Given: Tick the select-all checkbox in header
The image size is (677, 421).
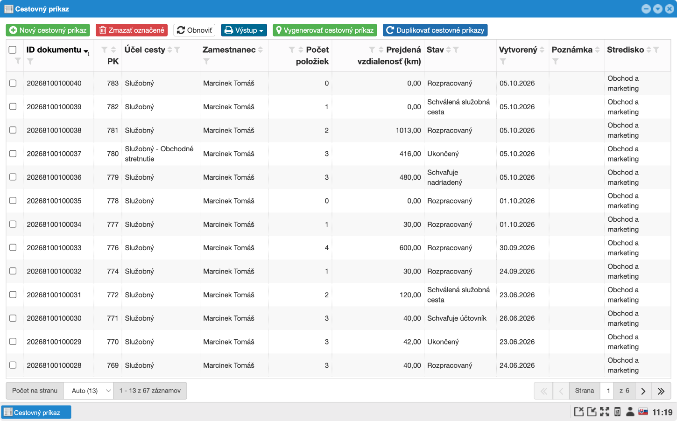Looking at the screenshot, I should [13, 49].
